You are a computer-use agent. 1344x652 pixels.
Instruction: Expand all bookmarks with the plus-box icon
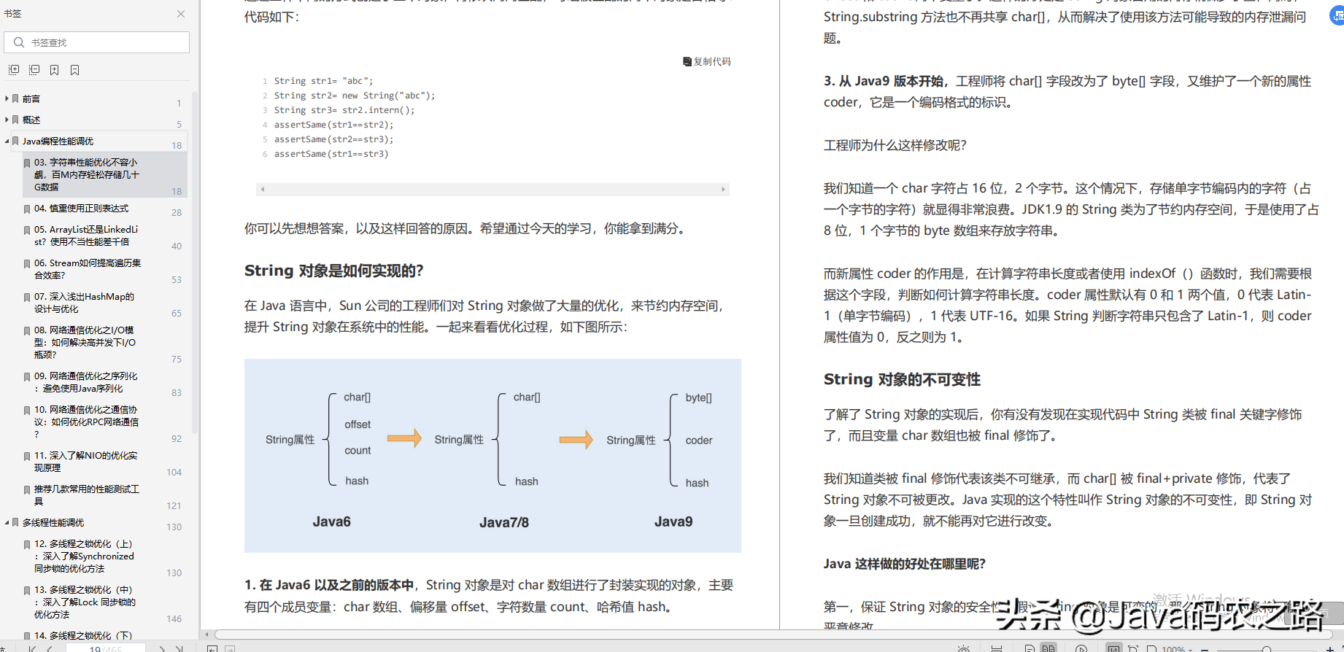coord(14,70)
